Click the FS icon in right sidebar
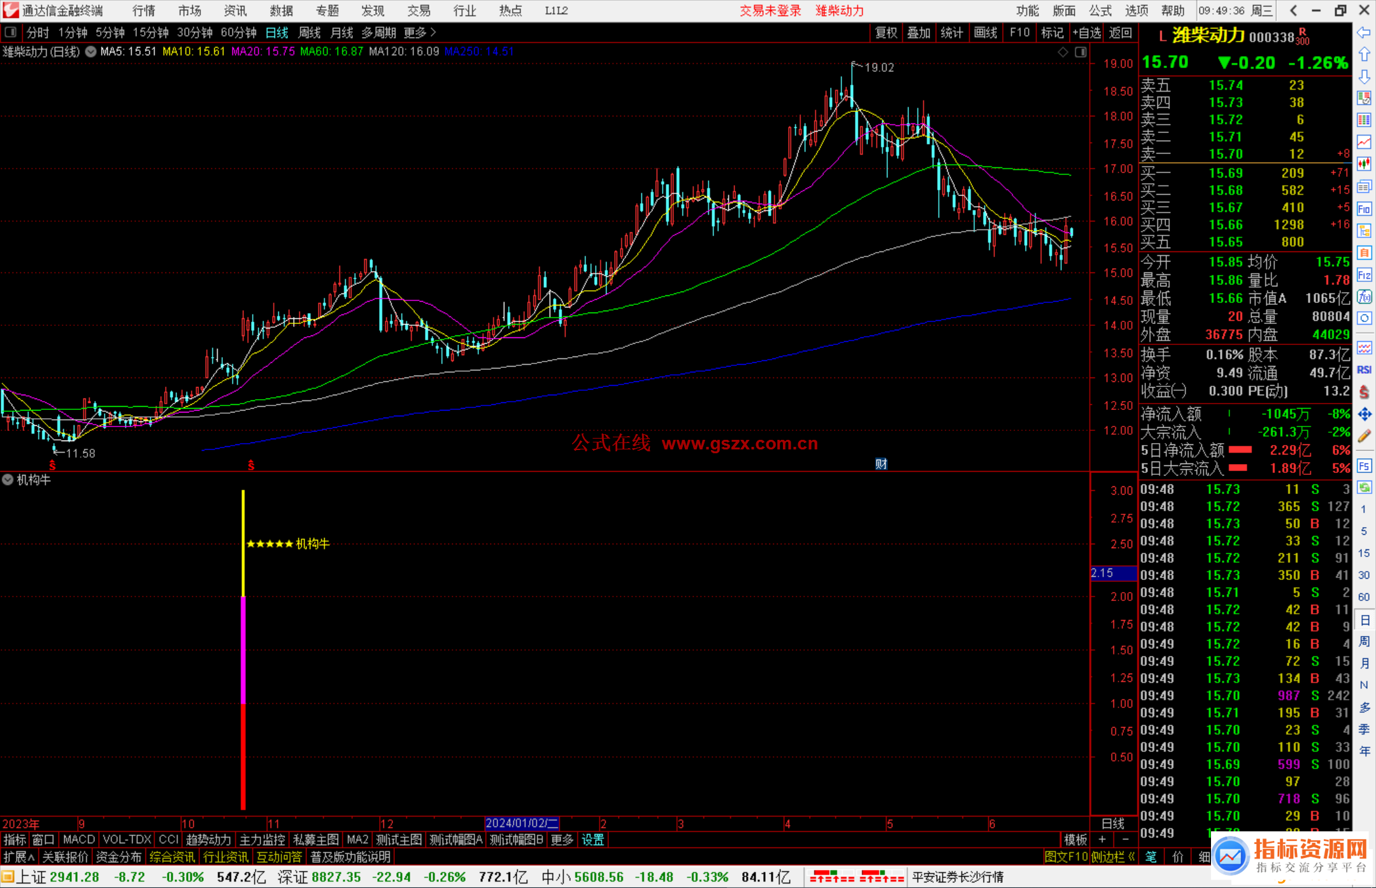The width and height of the screenshot is (1376, 888). point(1364,466)
